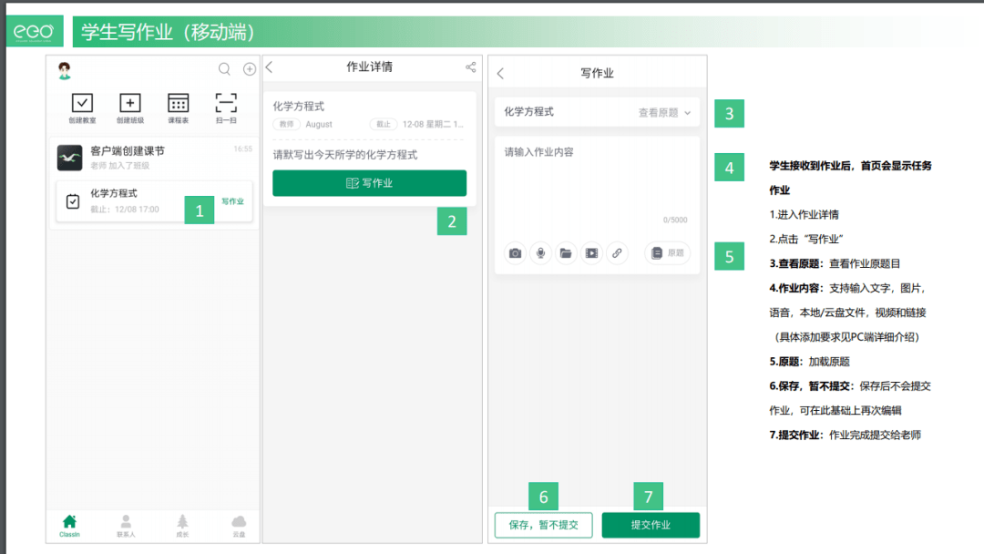The image size is (984, 554).
Task: Go back from 作业详情 screen
Action: click(269, 67)
